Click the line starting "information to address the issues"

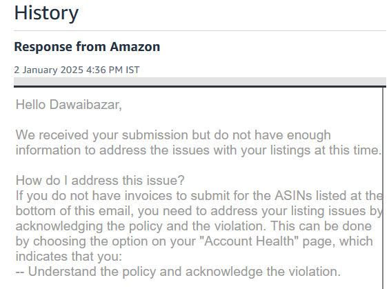click(199, 150)
